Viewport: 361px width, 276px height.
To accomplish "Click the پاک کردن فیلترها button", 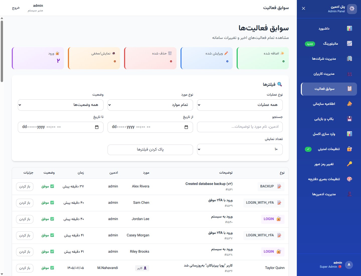I will tap(150, 150).
